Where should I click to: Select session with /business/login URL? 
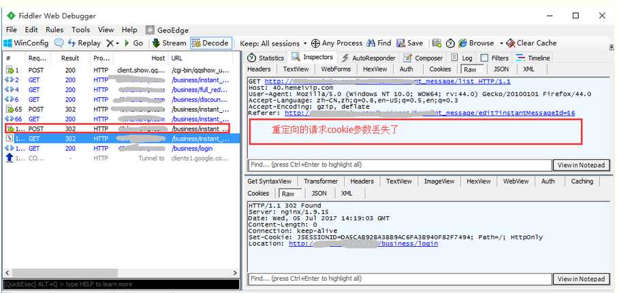(x=121, y=148)
